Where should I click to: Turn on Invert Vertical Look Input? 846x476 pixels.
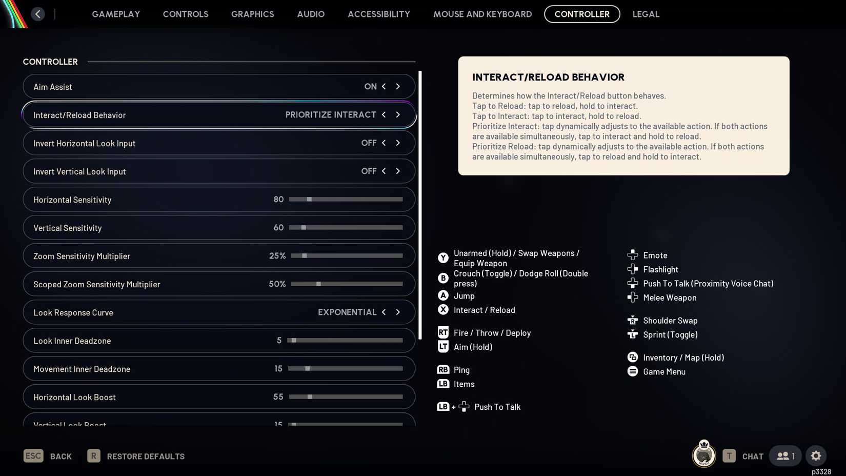(x=398, y=171)
